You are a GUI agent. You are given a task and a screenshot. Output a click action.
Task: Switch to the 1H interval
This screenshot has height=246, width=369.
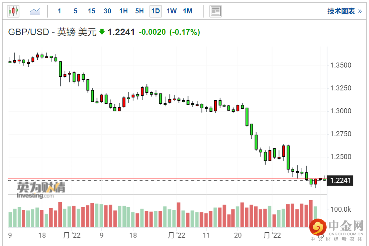(124, 11)
